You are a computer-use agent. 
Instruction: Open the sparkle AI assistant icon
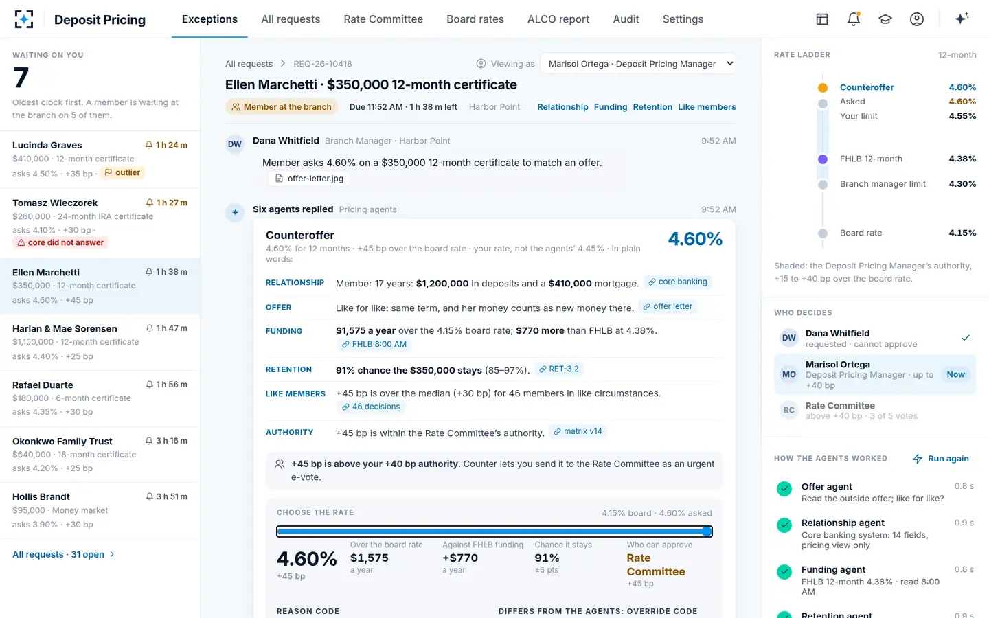(x=962, y=19)
